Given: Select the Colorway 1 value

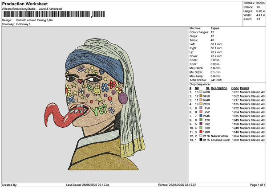Looking at the screenshot, I should click(23, 24).
